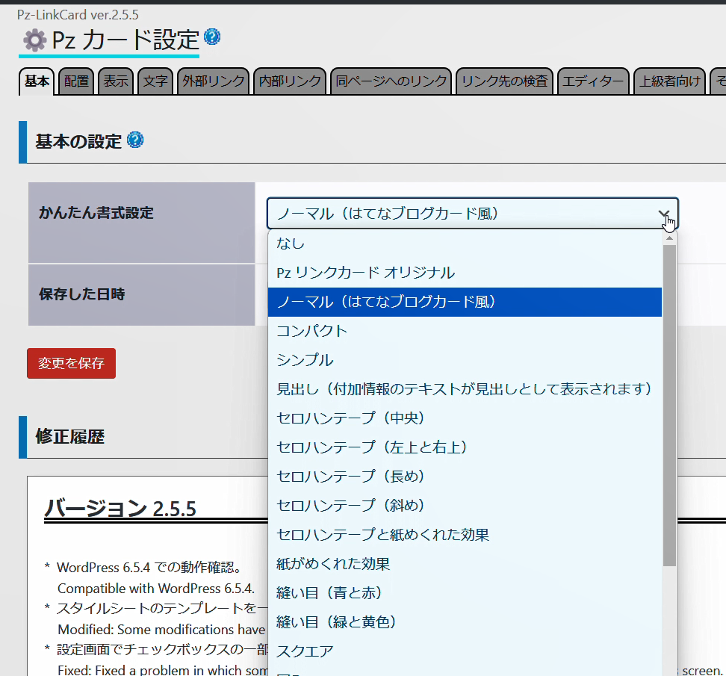Click the help icon next to 基本の設定

click(135, 140)
